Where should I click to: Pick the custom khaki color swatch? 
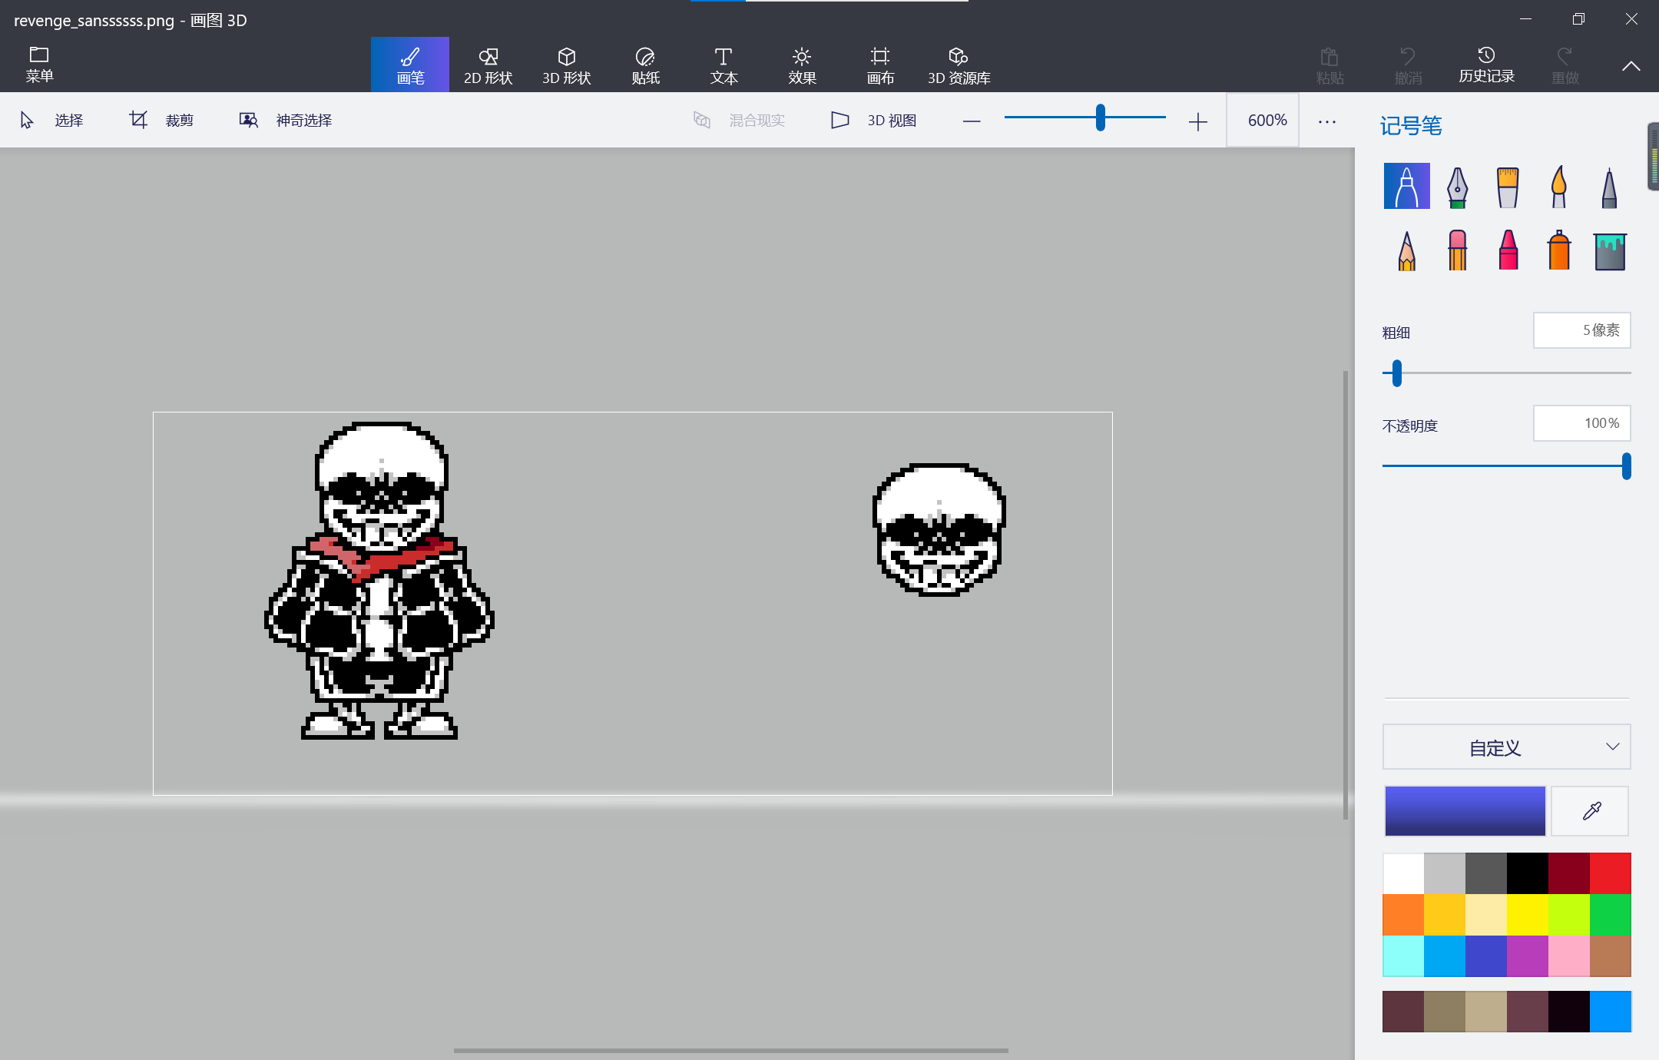click(1445, 1012)
